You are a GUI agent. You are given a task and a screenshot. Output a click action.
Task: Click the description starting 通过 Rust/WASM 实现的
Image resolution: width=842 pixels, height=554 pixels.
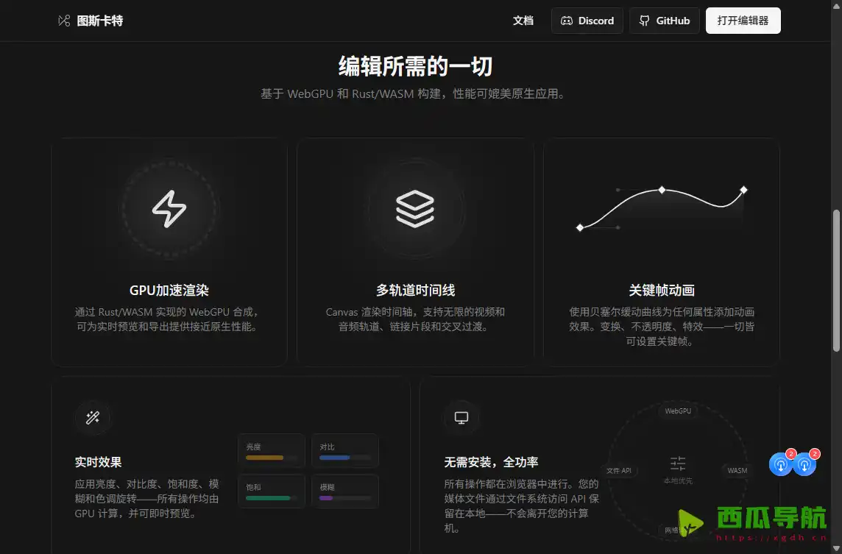click(168, 319)
